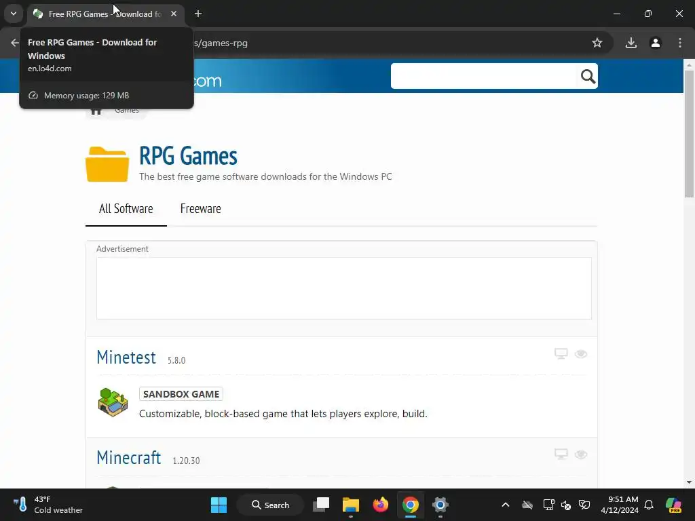695x521 pixels.
Task: Open the Copilot preview taskbar icon
Action: pyautogui.click(x=673, y=505)
